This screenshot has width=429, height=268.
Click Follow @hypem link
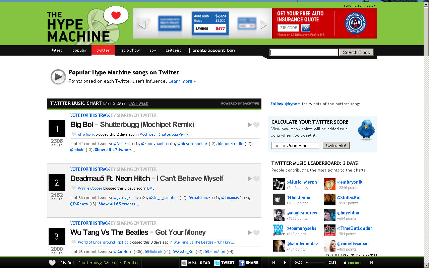tap(286, 104)
